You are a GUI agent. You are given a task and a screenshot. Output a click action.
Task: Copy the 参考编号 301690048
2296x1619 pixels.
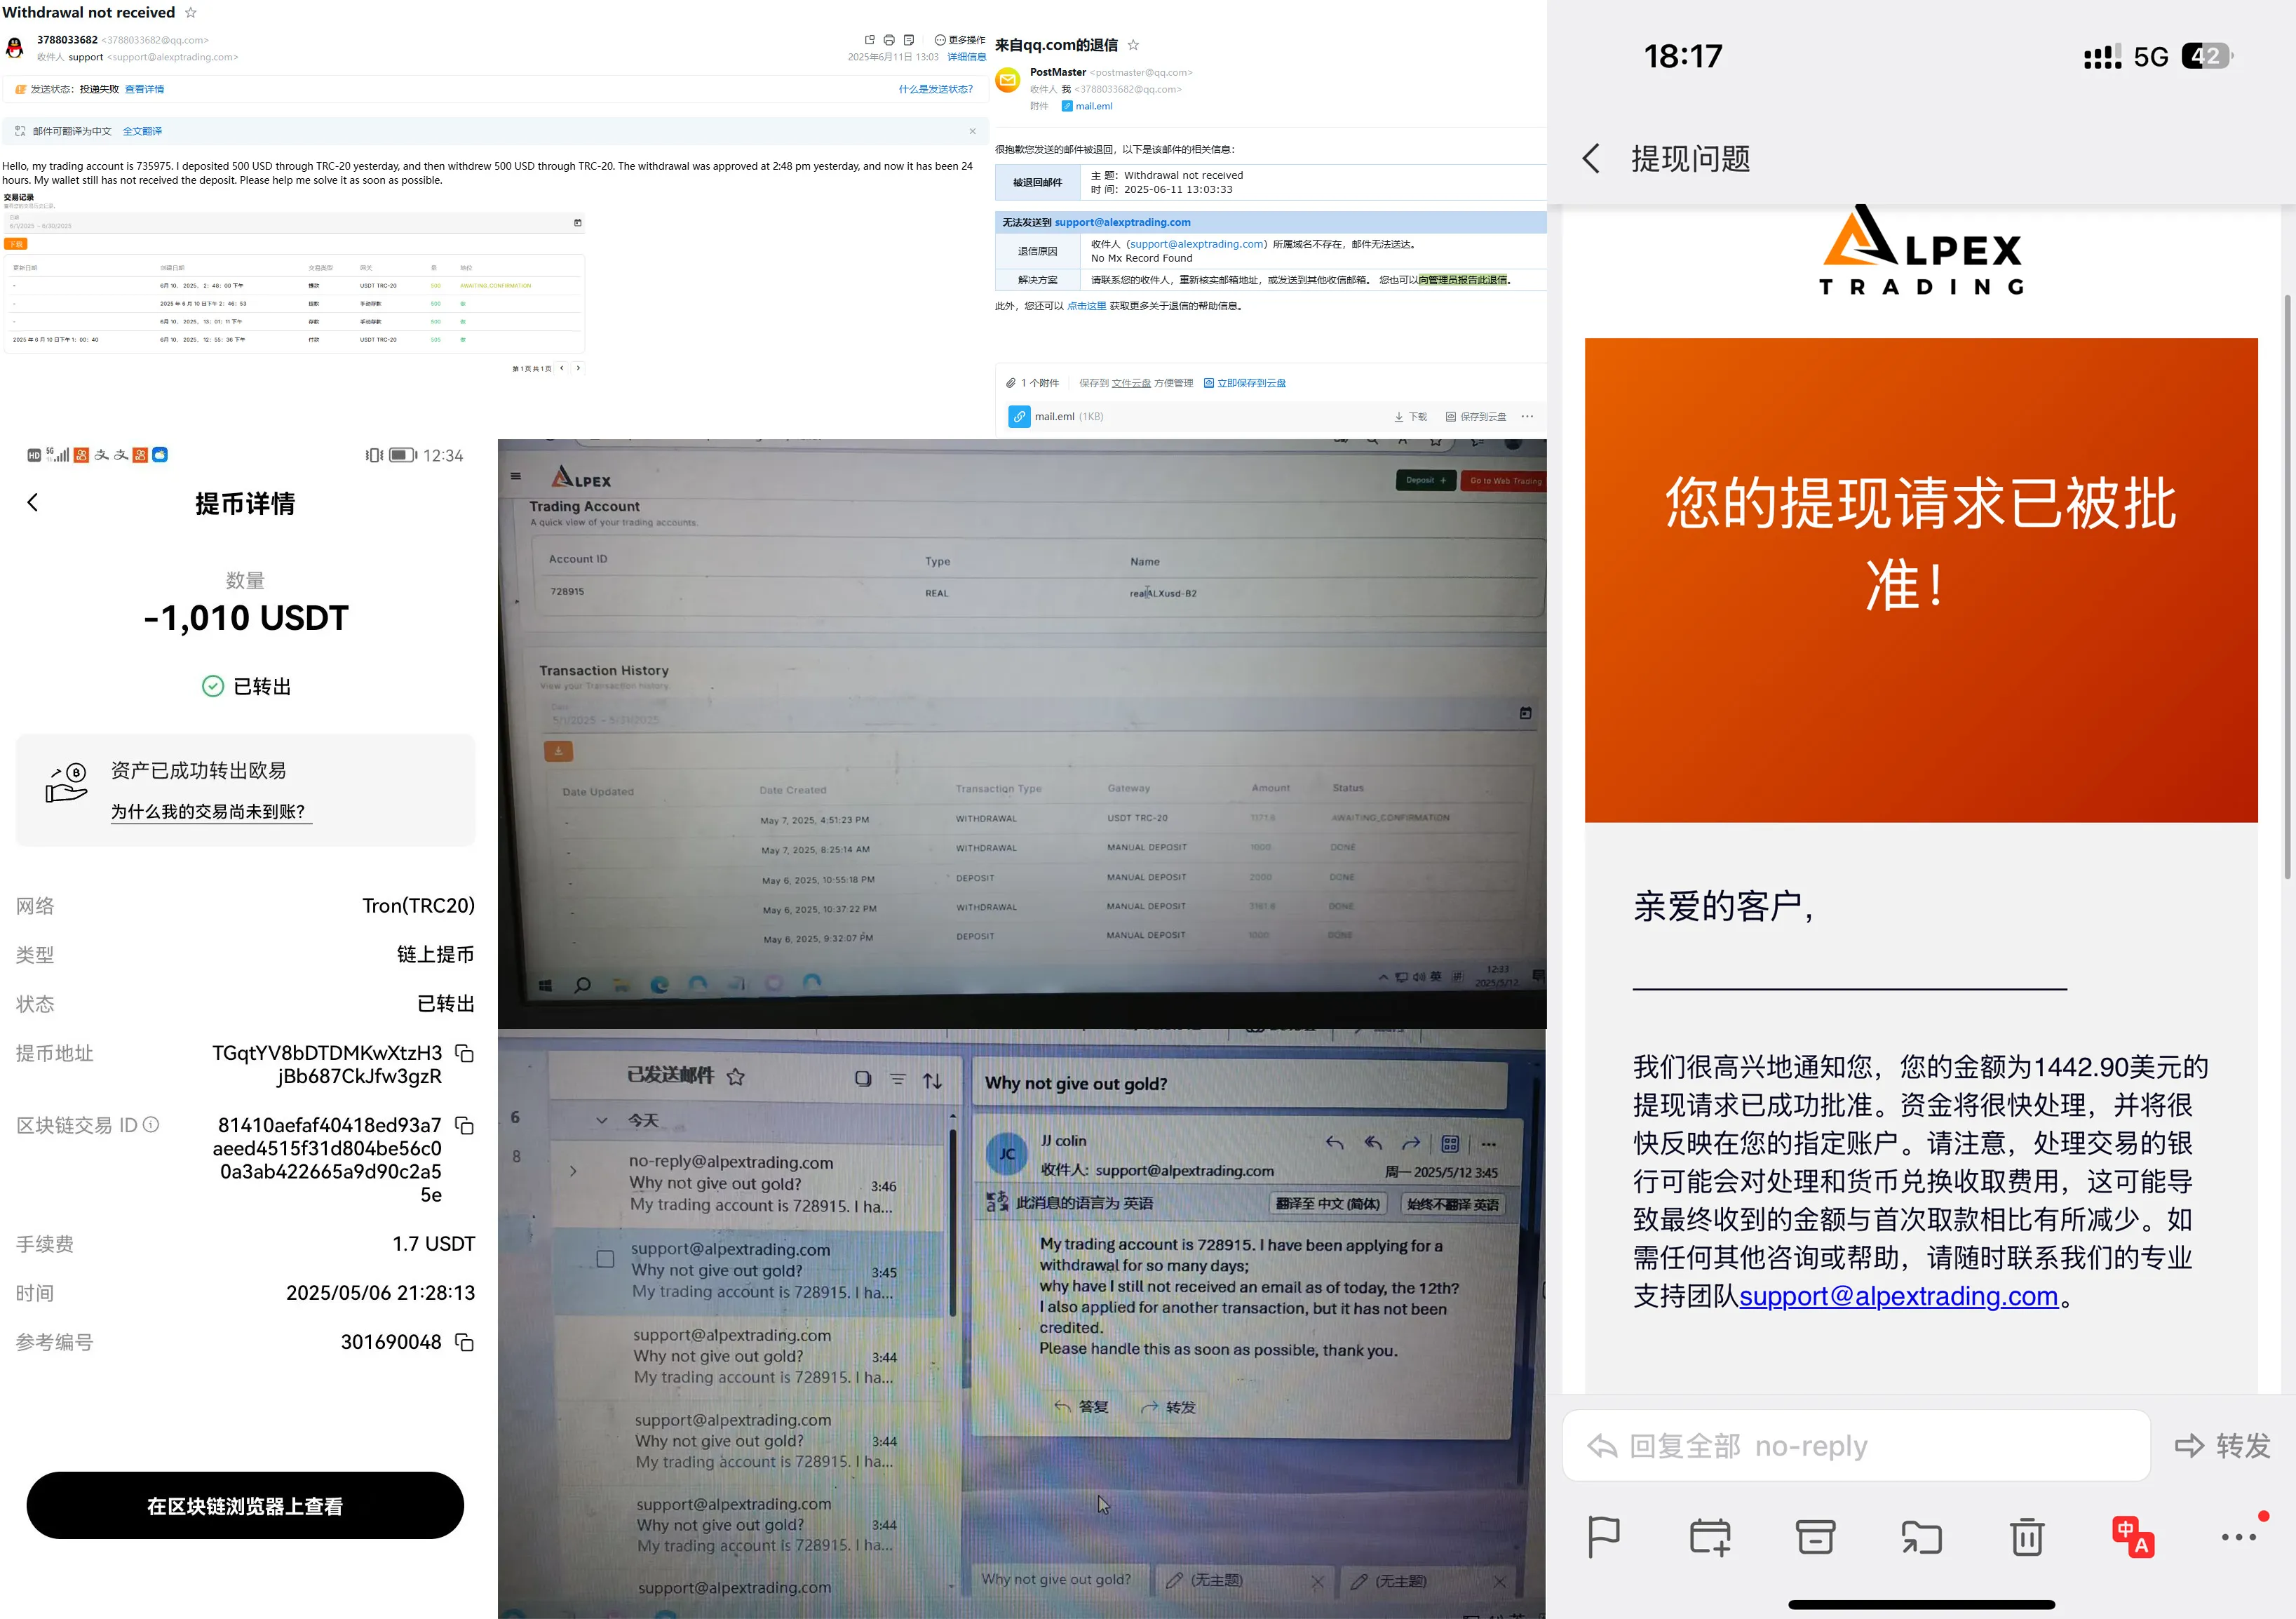click(x=464, y=1342)
